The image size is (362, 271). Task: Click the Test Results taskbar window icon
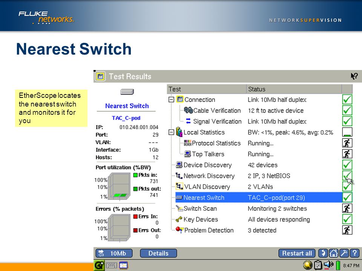124,265
